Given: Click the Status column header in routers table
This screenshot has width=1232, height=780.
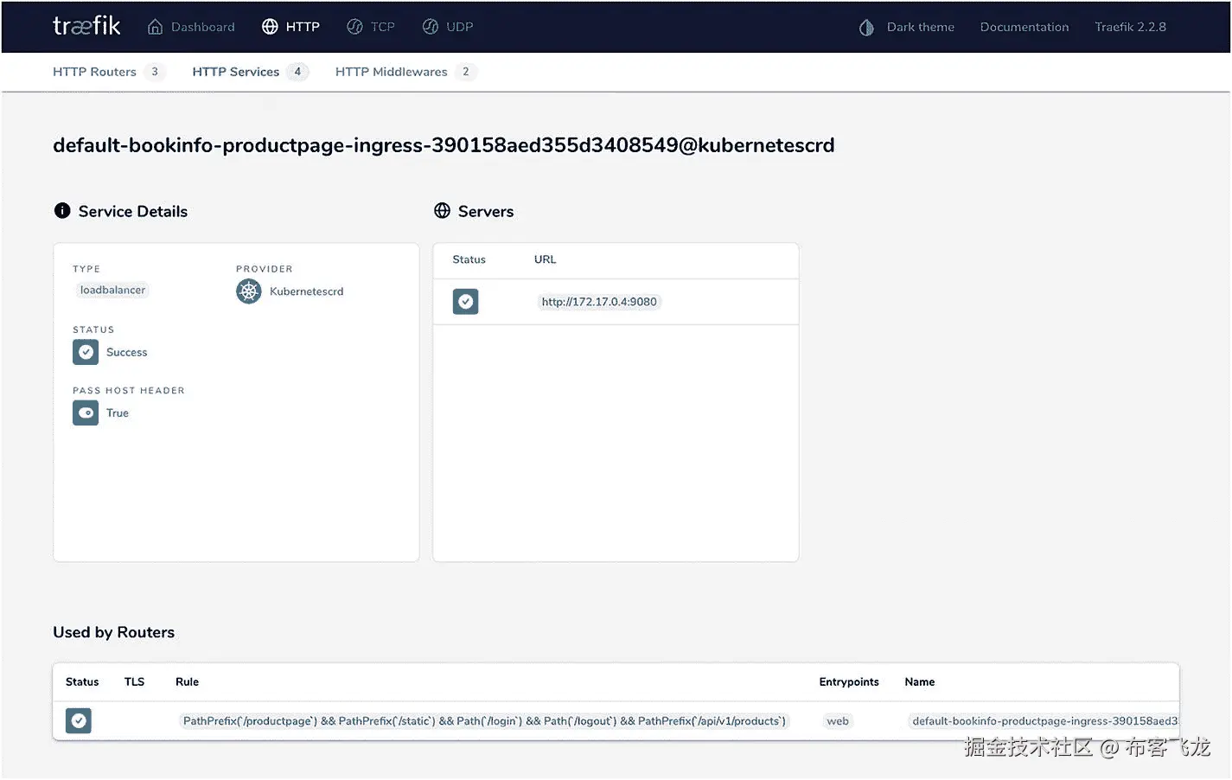Looking at the screenshot, I should pyautogui.click(x=82, y=681).
